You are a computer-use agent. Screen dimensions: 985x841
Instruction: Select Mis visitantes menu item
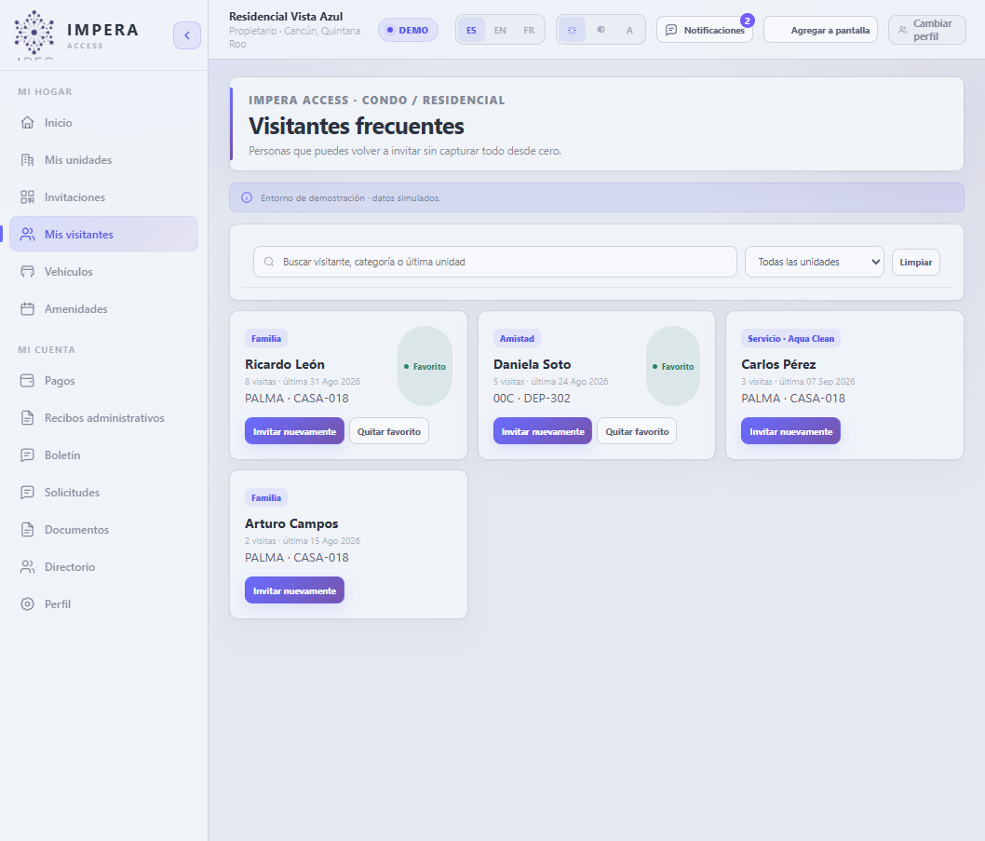point(103,234)
